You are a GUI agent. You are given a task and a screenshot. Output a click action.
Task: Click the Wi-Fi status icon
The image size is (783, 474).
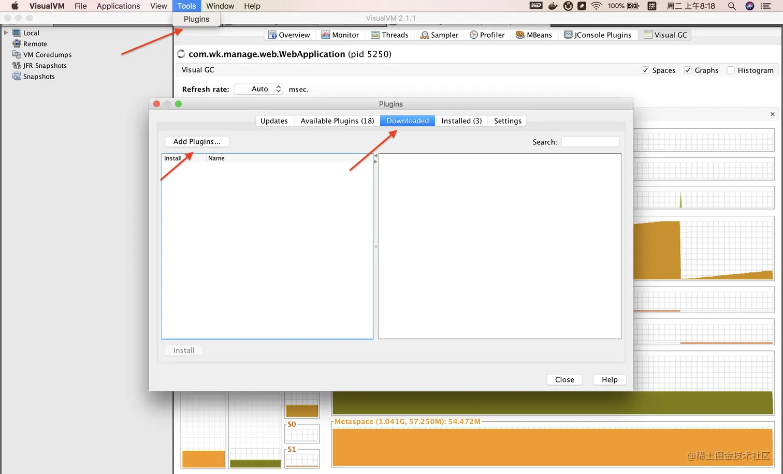pos(596,6)
